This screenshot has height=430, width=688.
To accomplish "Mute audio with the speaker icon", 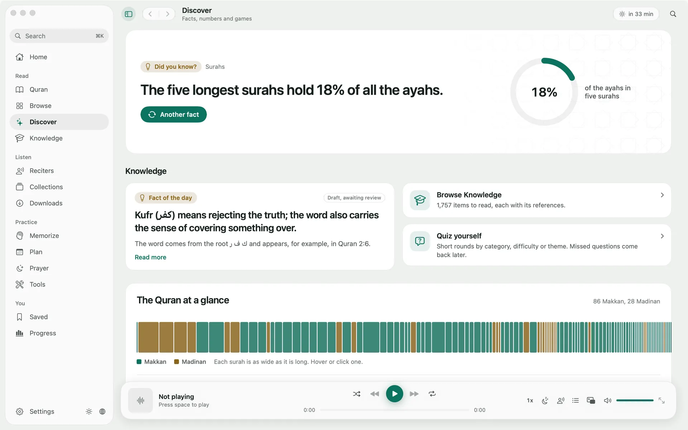I will click(607, 400).
